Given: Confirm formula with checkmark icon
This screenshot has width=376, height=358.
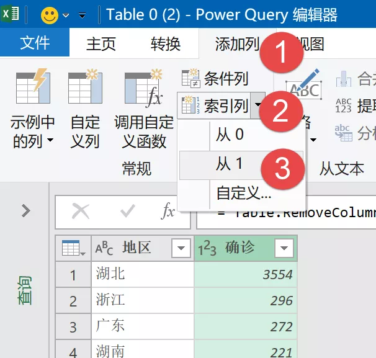Looking at the screenshot, I should point(128,211).
